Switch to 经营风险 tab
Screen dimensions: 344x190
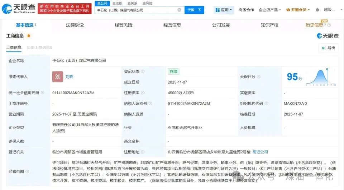point(124,25)
